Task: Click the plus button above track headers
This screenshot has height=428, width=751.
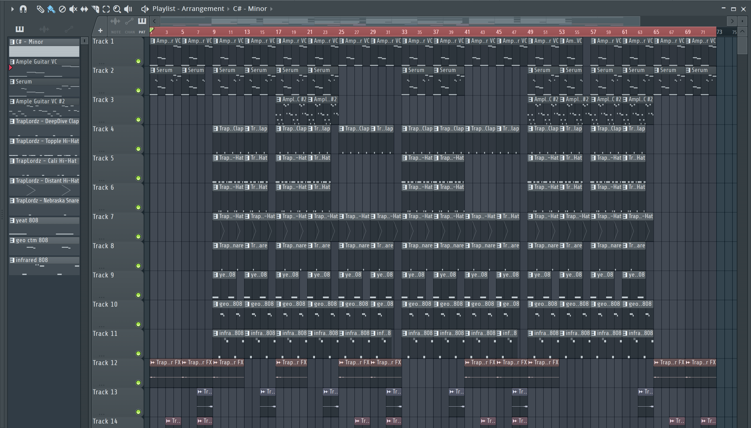Action: pos(100,31)
